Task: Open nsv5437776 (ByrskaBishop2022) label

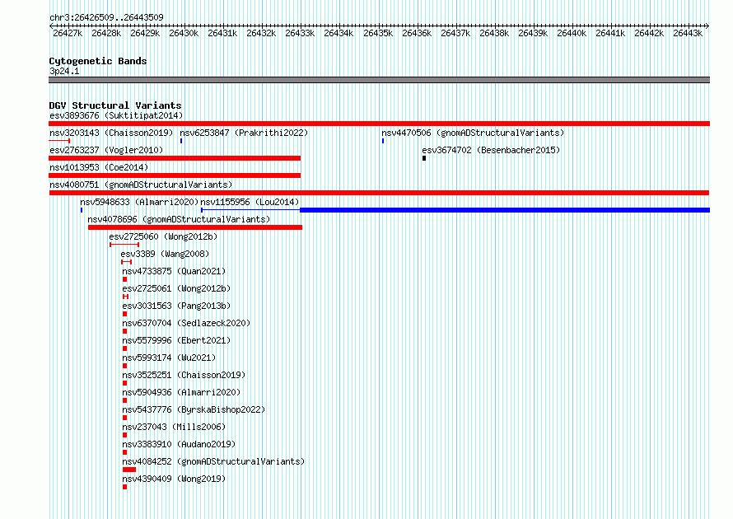Action: [194, 409]
